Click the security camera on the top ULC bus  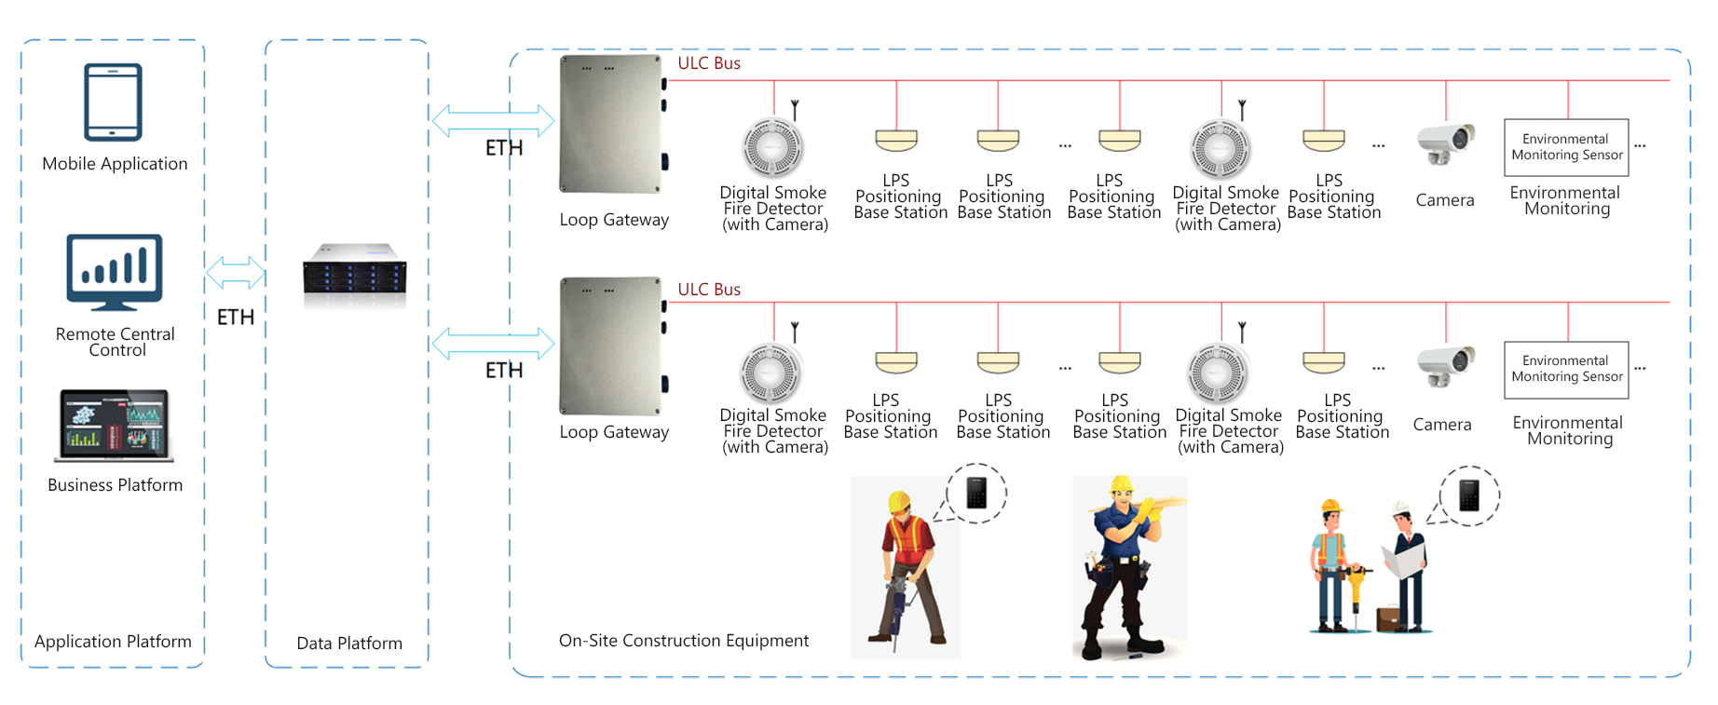1445,143
